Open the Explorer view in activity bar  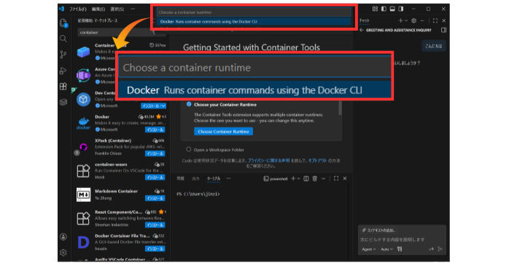tap(63, 23)
